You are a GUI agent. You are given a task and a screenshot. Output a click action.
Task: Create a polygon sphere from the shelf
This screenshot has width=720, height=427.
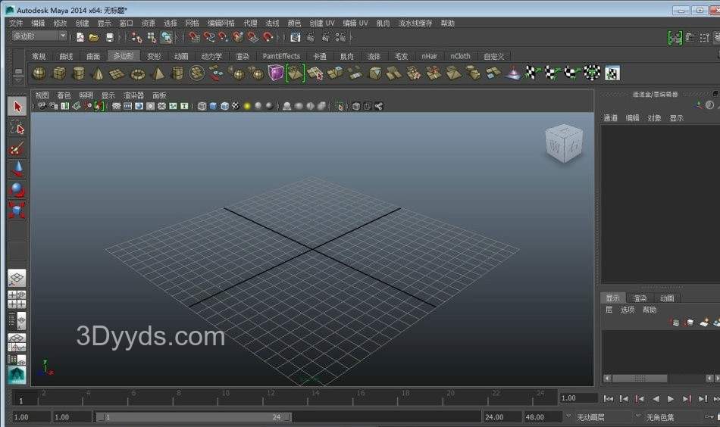pos(39,73)
